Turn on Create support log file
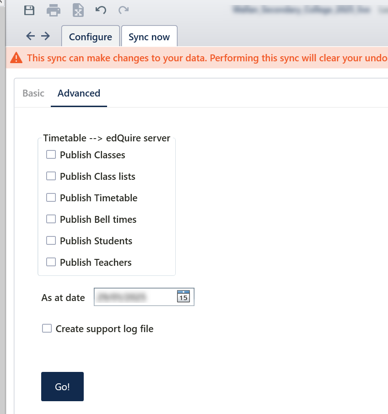 (x=47, y=328)
